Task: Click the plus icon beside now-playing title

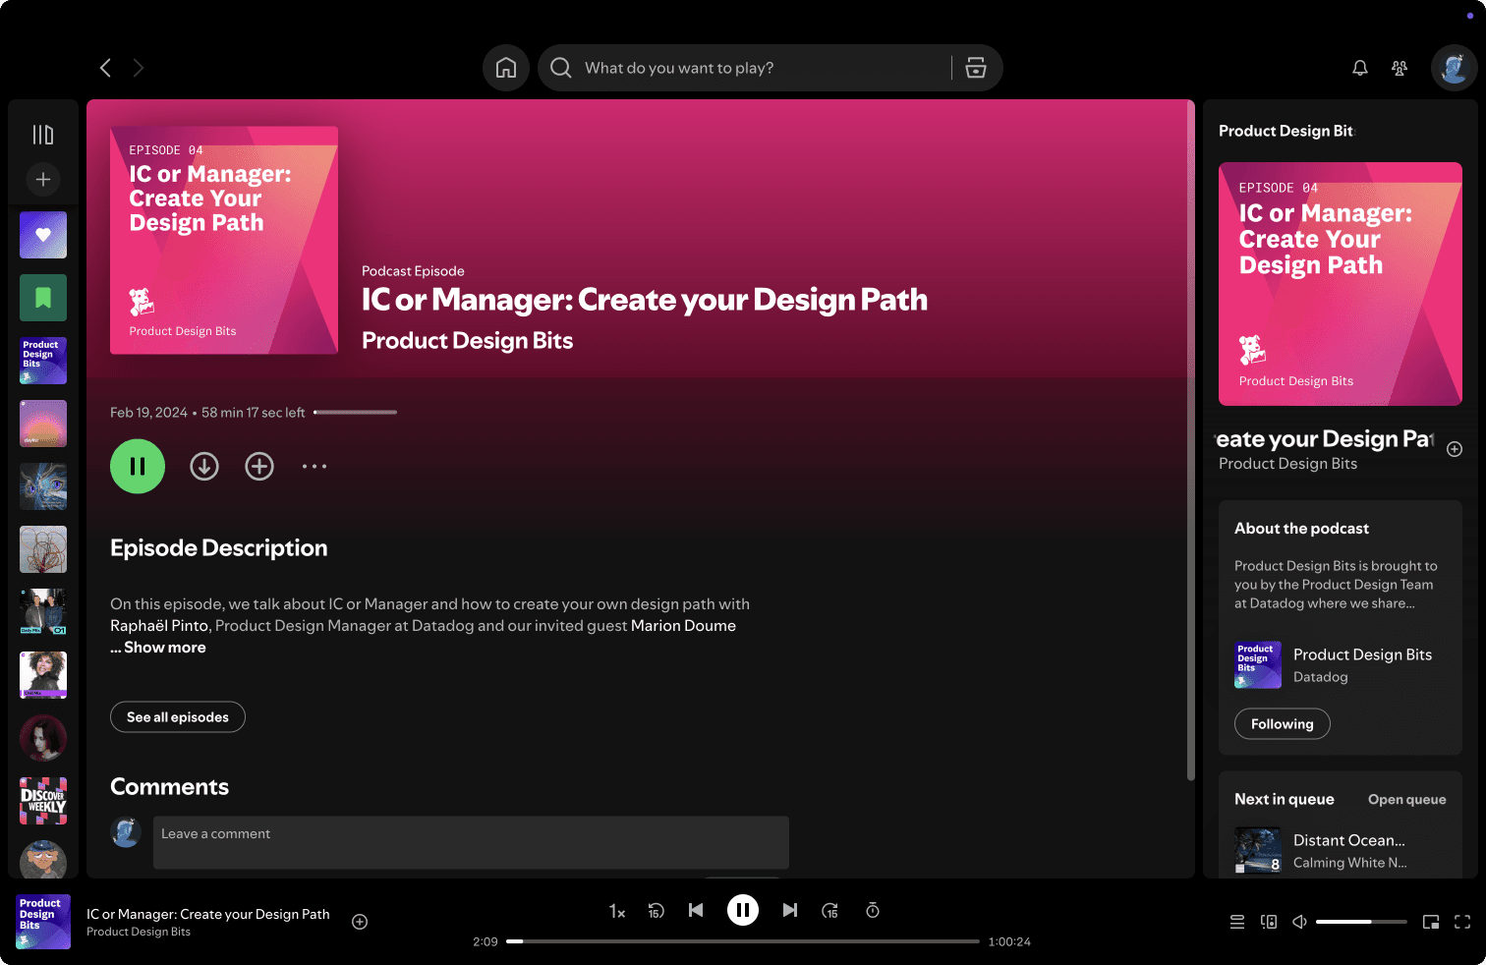Action: [360, 922]
